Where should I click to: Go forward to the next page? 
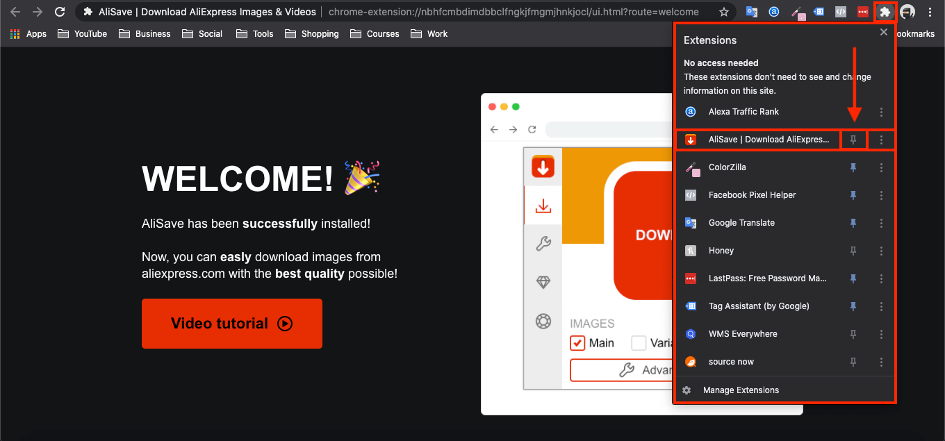click(x=38, y=12)
